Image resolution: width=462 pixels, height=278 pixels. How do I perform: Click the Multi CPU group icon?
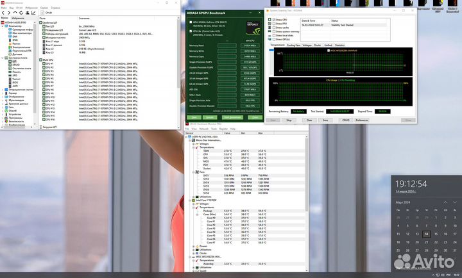[41, 60]
